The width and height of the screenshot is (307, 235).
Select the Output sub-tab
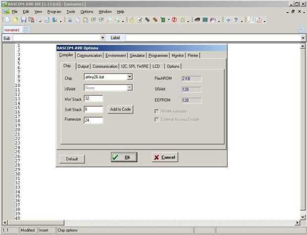coord(83,66)
